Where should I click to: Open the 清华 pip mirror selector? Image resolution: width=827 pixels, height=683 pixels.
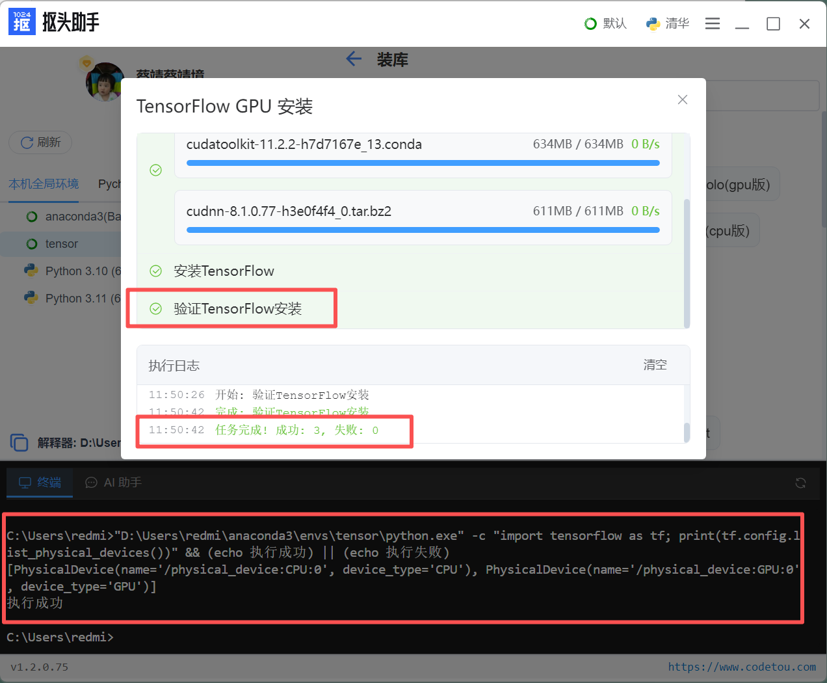[x=667, y=23]
